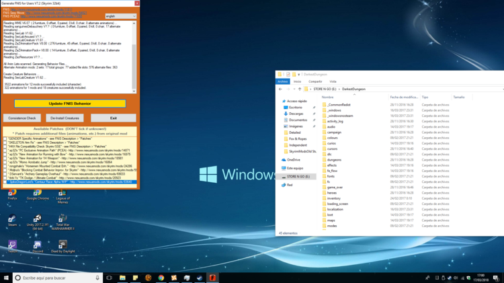Tick New Animation for 1H Weapon checkbox
Viewport: 504px width, 283px height.
click(x=5, y=159)
